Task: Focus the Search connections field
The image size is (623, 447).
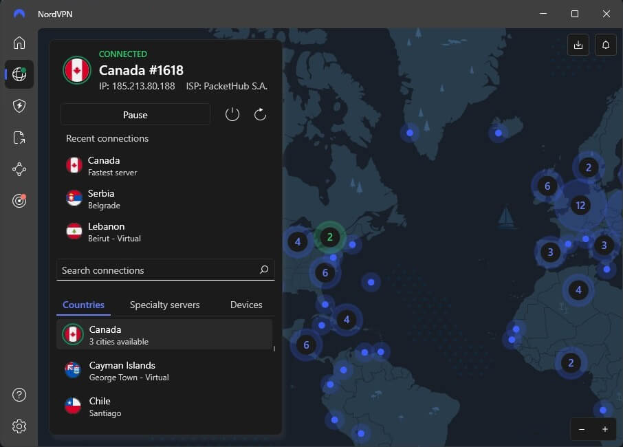Action: pyautogui.click(x=166, y=270)
